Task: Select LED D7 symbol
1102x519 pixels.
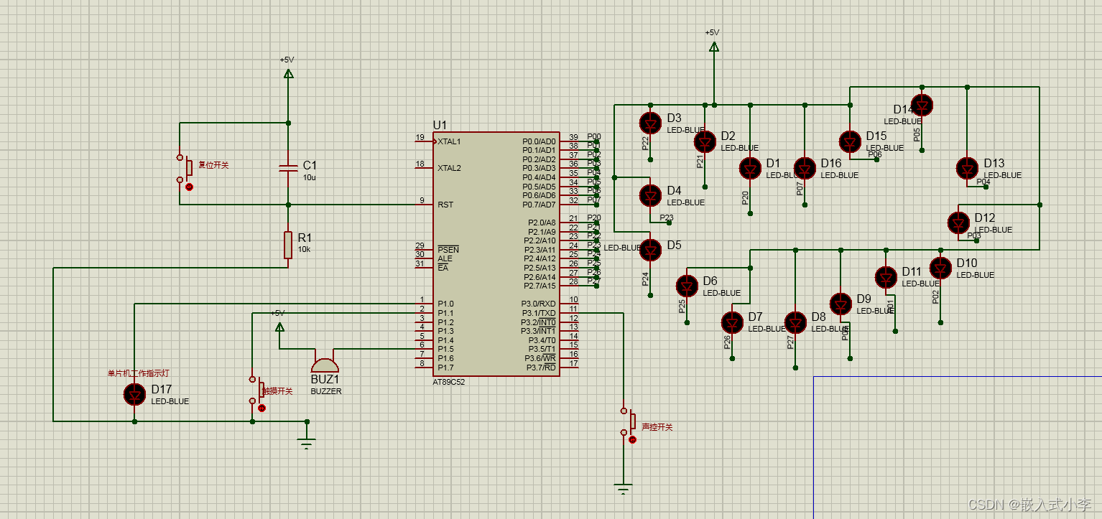Action: [x=732, y=322]
